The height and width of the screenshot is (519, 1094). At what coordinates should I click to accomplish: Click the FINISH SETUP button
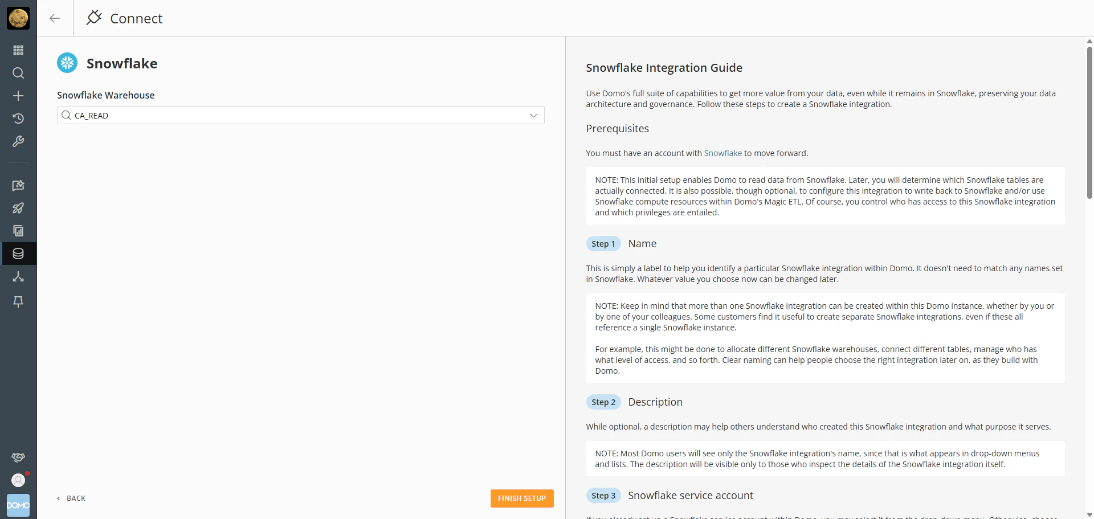pyautogui.click(x=522, y=498)
